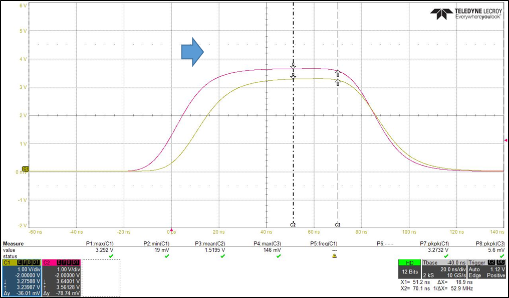The image size is (509, 298).
Task: Click the ΔX= 18.9 ns readout
Action: click(455, 282)
